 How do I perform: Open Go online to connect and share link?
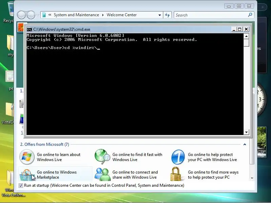(x=135, y=175)
